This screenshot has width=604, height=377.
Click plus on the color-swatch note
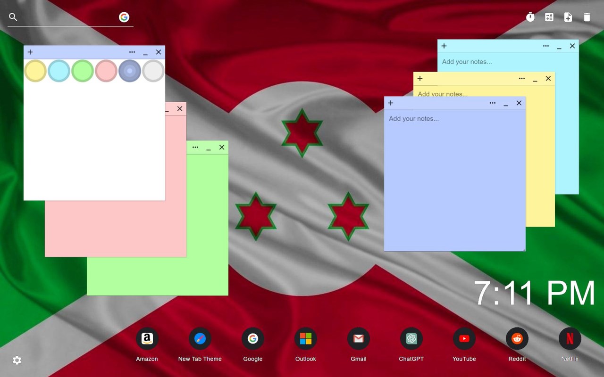point(30,52)
